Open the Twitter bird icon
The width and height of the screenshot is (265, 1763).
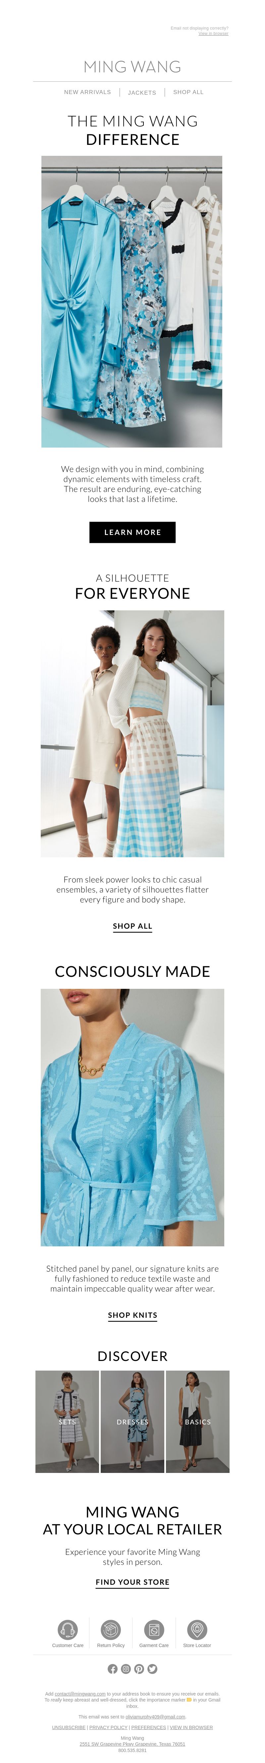[152, 1669]
